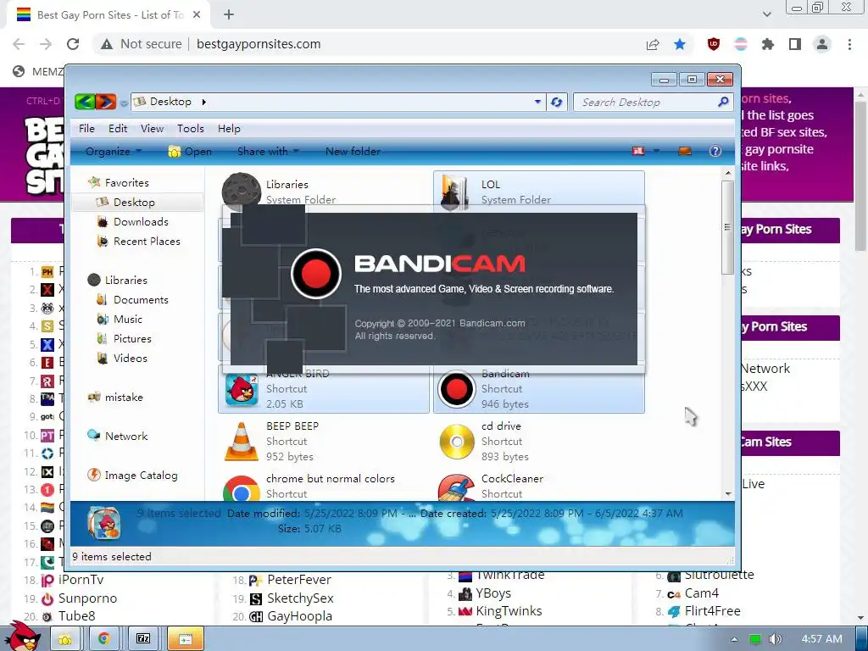Open a new Chrome tab
Viewport: 868px width, 651px height.
229,15
